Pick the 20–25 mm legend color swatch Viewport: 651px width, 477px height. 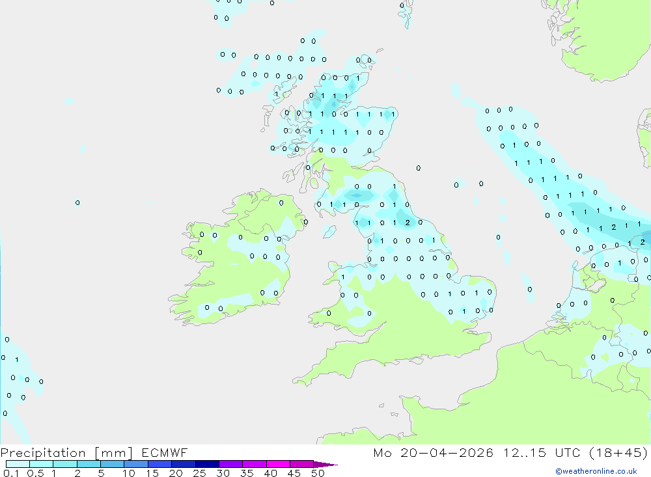pyautogui.click(x=184, y=464)
